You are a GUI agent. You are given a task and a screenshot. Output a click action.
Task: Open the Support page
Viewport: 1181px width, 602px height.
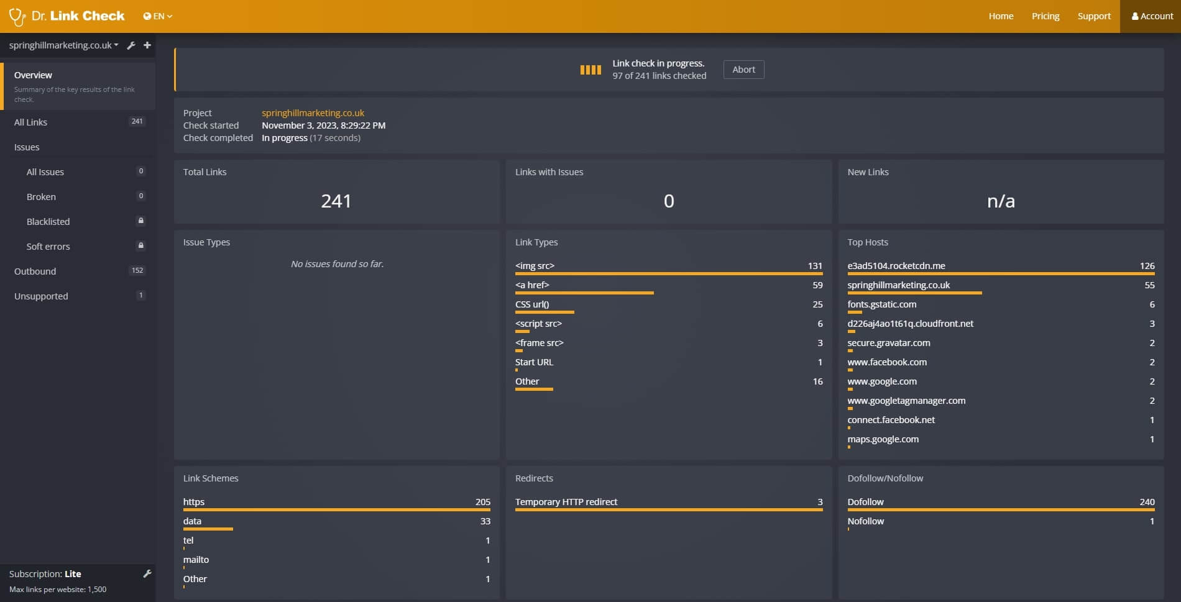pyautogui.click(x=1094, y=16)
